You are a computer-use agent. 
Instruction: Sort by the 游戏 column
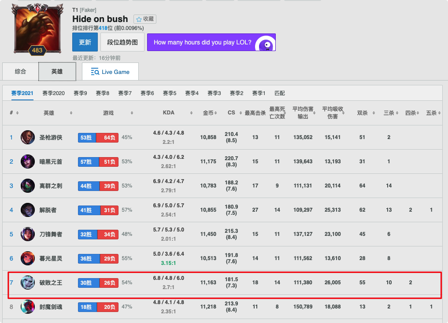(x=132, y=113)
